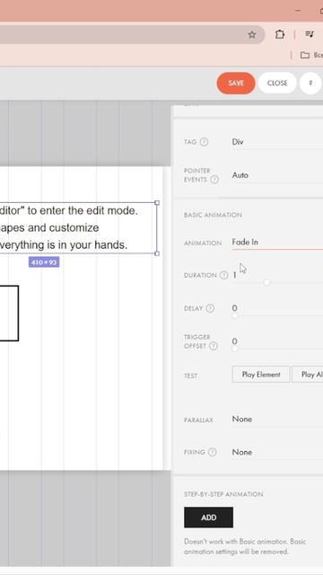Click ADD under Step-by-step animation
The height and width of the screenshot is (575, 323).
(208, 517)
